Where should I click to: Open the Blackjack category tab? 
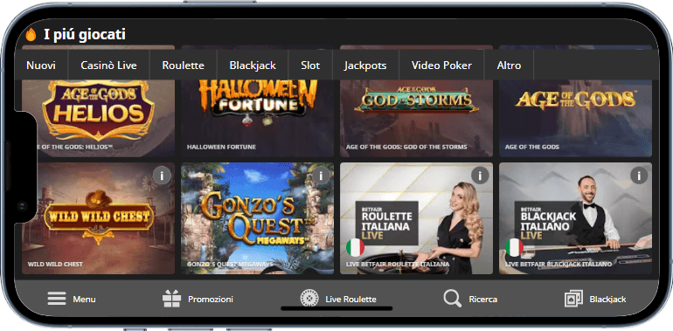tap(253, 66)
